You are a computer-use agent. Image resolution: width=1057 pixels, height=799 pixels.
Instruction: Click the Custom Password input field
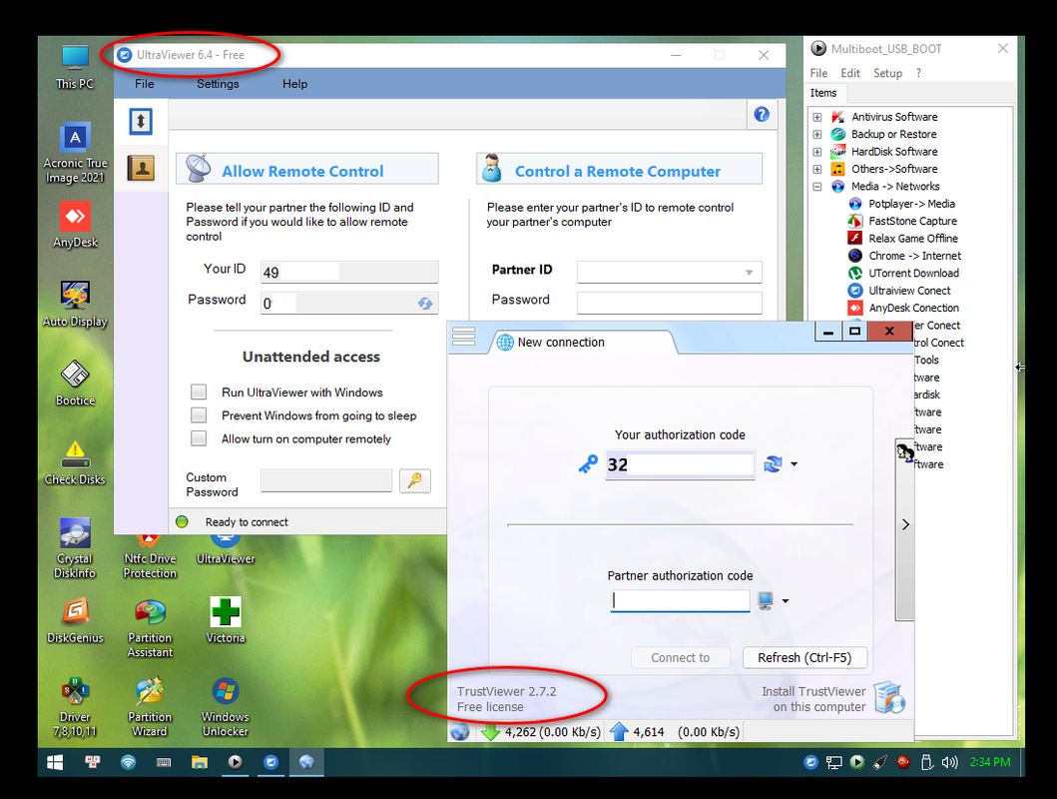coord(326,480)
